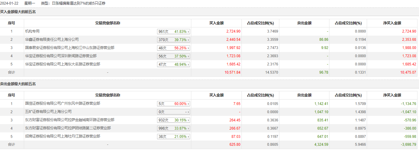Open the 48次 56.25% stats dropdown
Image resolution: width=419 pixels, height=150 pixels.
pyautogui.click(x=174, y=48)
